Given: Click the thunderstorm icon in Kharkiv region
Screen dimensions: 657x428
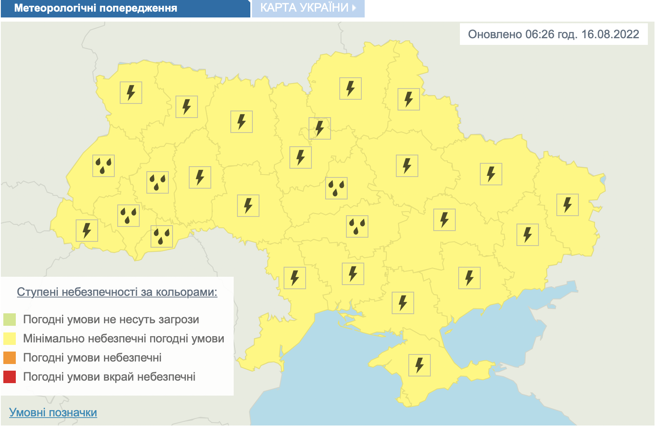Looking at the screenshot, I should pyautogui.click(x=491, y=174).
